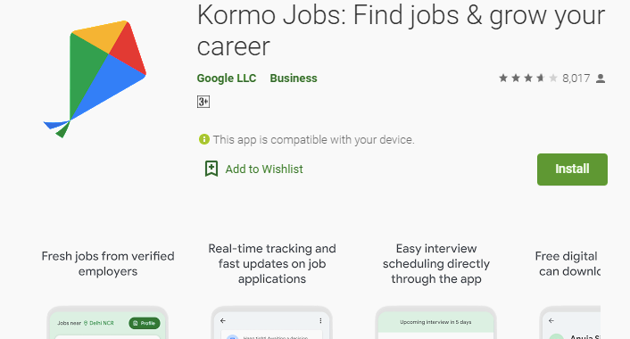Click the back arrow in job tracking screenshot

[223, 320]
